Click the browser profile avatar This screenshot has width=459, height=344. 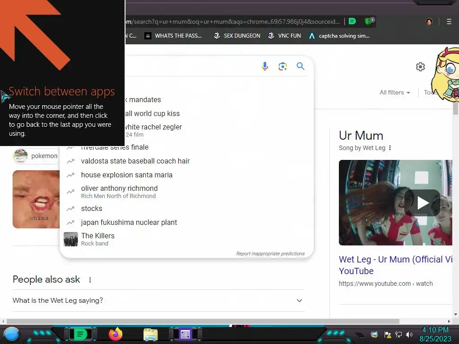pyautogui.click(x=429, y=21)
